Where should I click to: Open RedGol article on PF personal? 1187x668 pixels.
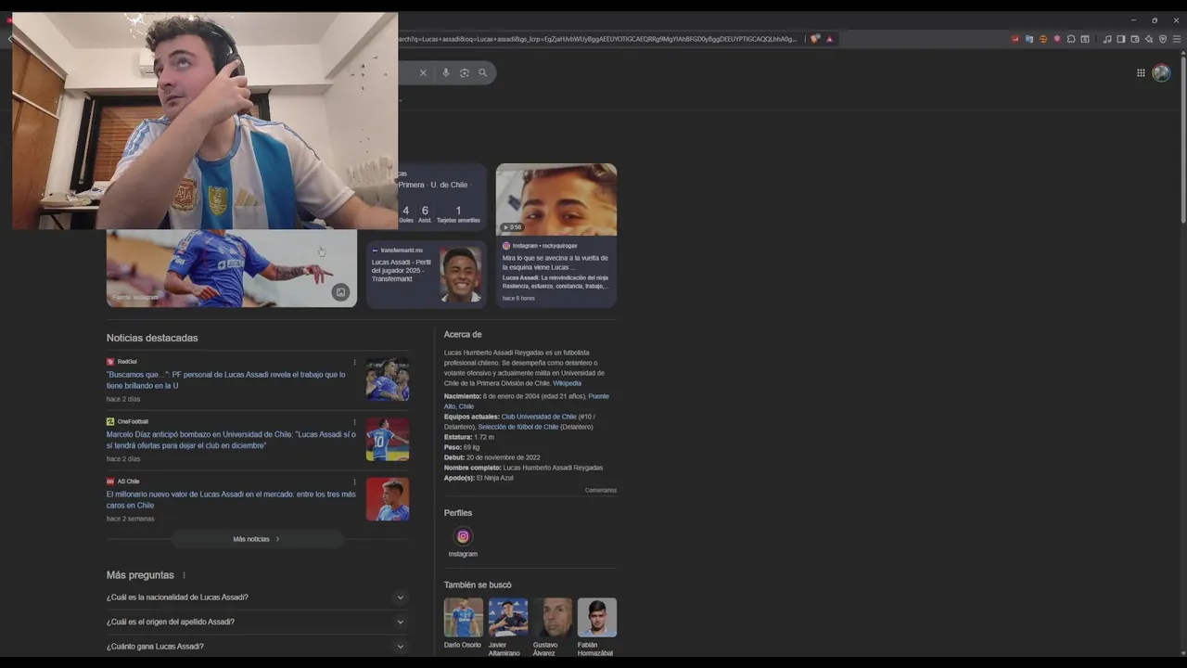click(225, 379)
